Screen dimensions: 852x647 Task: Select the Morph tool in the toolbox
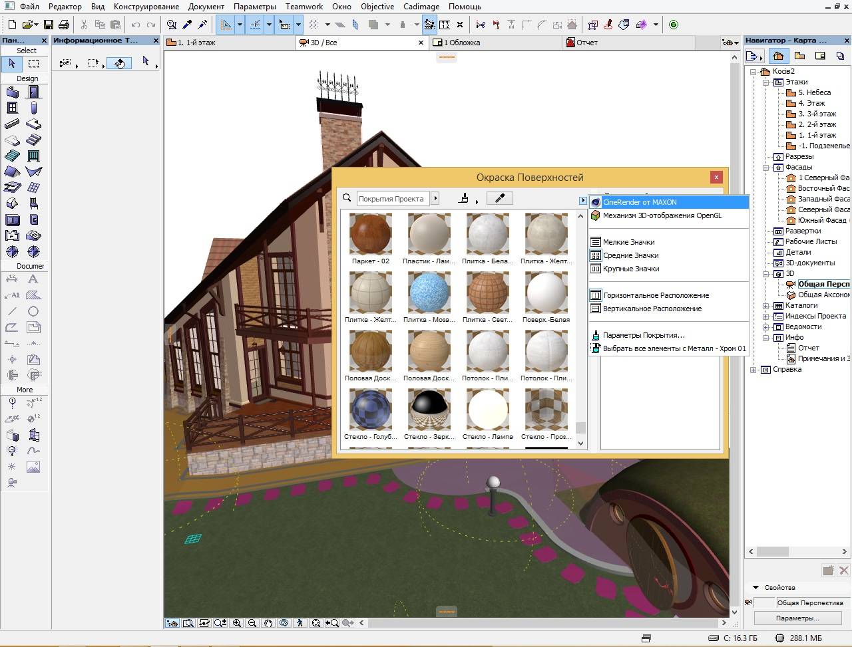click(x=12, y=203)
